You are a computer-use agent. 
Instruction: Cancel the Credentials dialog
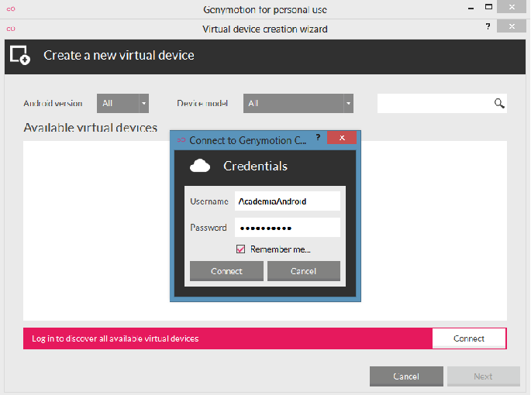[x=303, y=271]
